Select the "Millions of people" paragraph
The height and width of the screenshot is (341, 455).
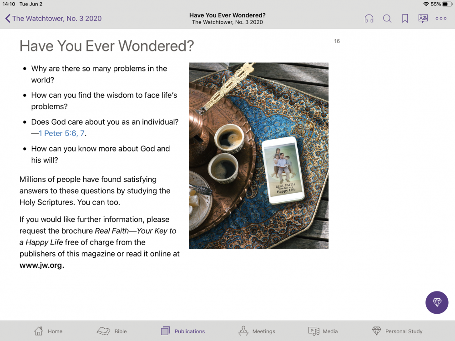95,191
